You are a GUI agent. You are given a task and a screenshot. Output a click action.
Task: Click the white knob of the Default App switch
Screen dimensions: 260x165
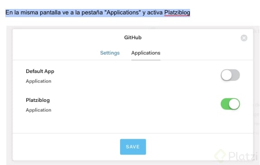[227, 75]
